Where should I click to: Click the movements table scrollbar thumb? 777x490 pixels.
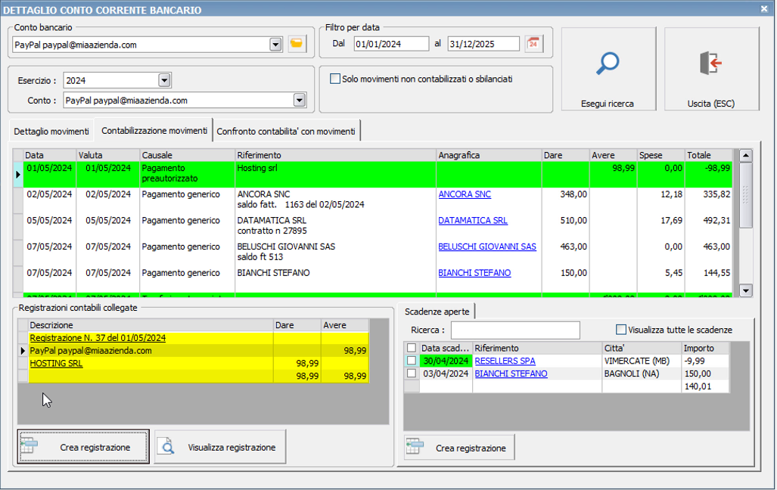click(746, 194)
